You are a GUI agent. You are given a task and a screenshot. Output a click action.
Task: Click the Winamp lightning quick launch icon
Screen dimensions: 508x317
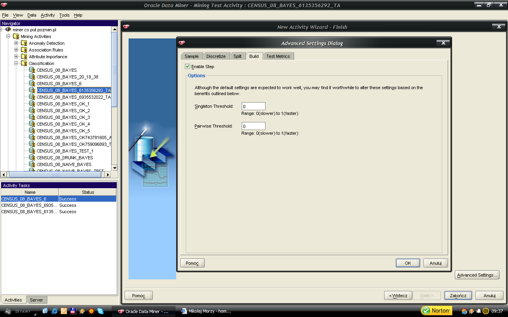(82, 311)
